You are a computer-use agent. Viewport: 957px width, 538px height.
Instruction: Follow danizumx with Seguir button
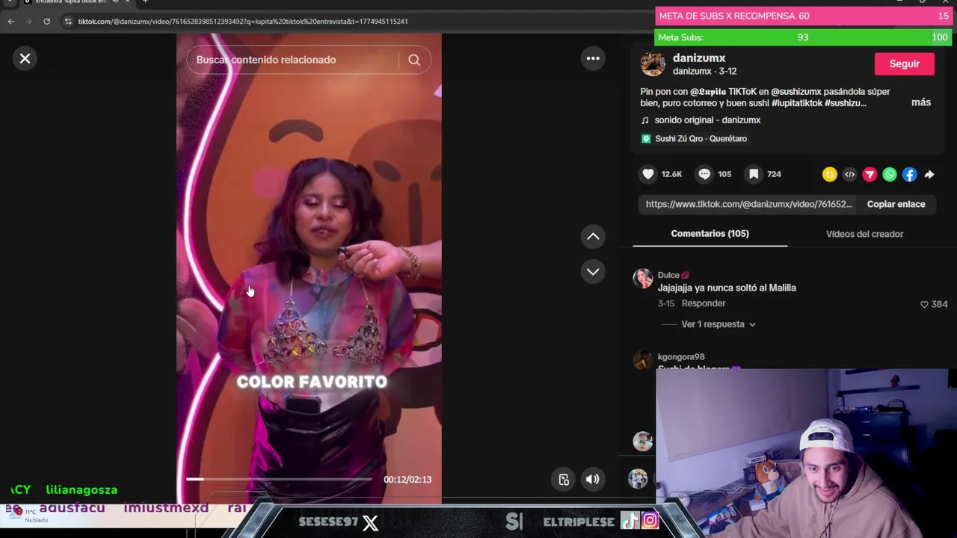click(x=904, y=64)
